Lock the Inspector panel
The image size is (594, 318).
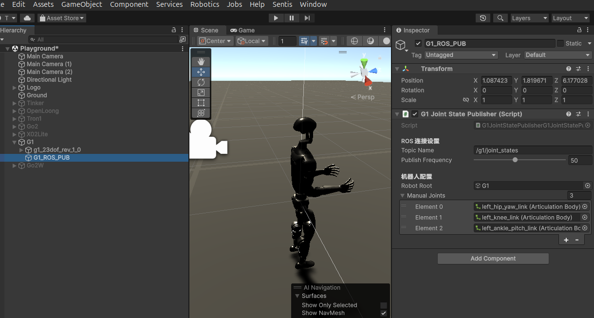[578, 30]
